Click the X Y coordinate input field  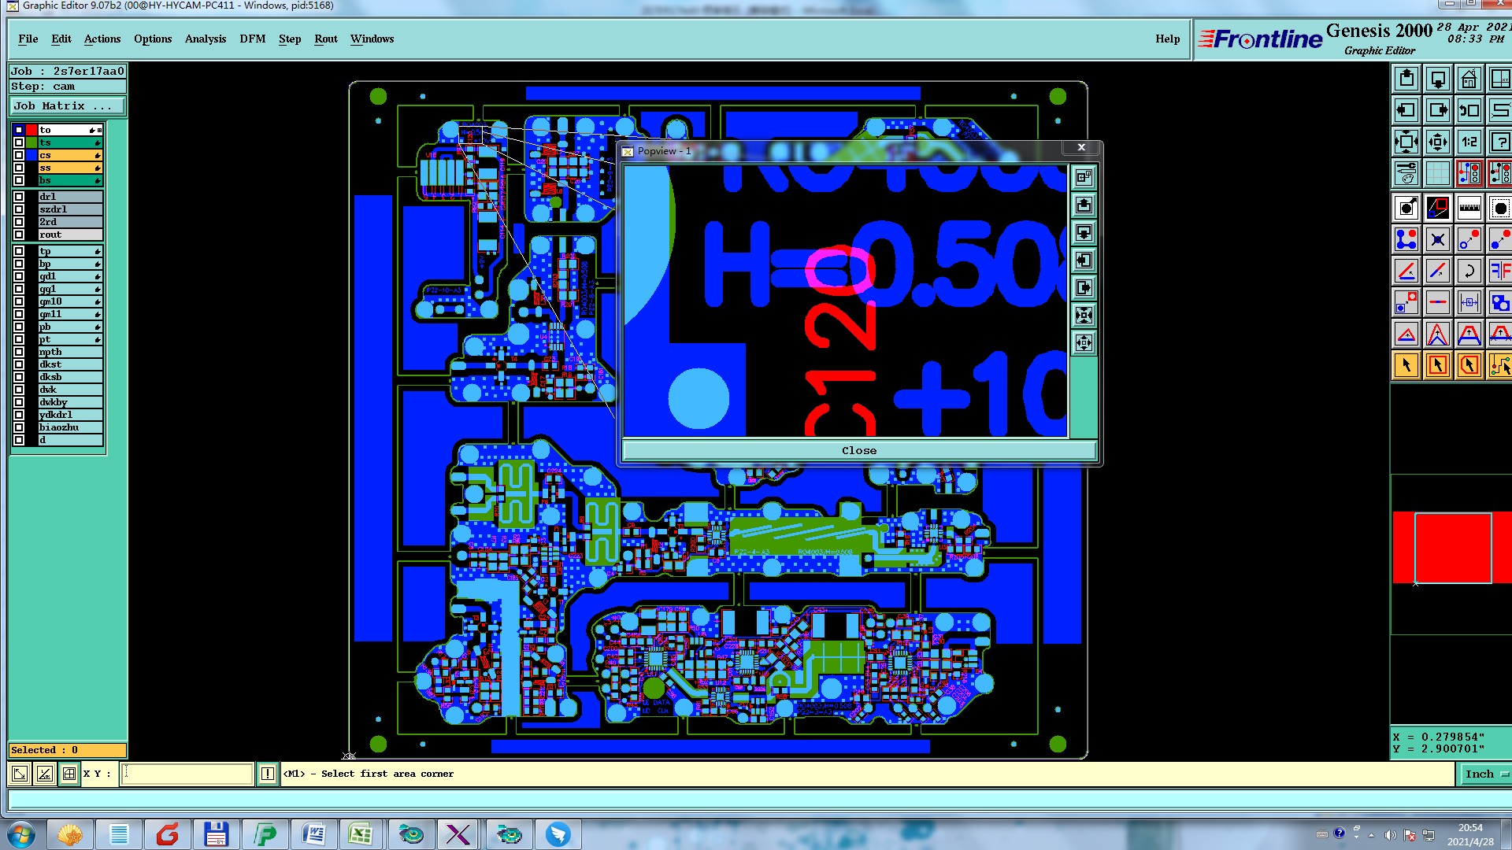point(187,774)
